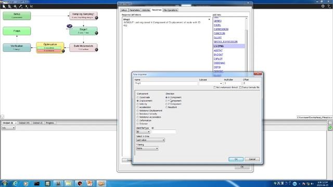Viewport: 333px width, 187px height.
Task: Click small expand icon at flowchart bottom-left corner
Action: [2, 116]
